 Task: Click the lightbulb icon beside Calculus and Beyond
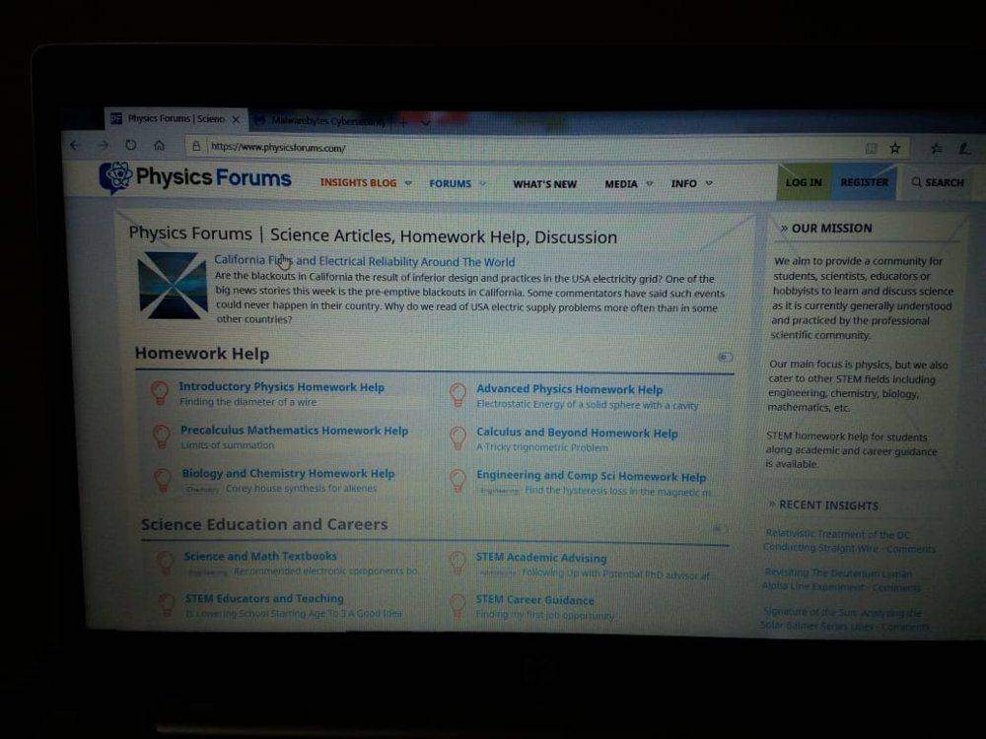tap(458, 437)
